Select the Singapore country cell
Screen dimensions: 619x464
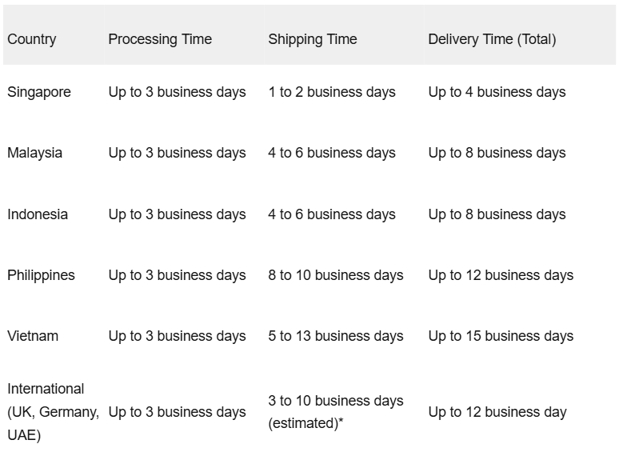tap(39, 92)
